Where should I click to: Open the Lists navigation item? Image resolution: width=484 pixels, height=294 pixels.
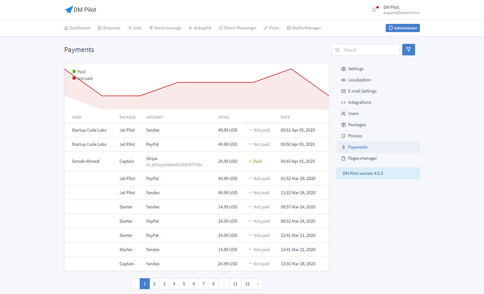point(134,28)
